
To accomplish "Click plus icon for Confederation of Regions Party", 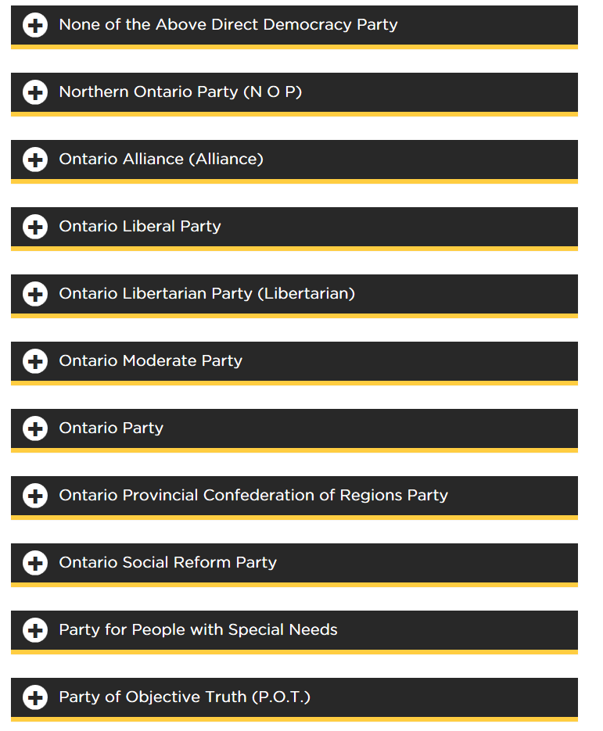I will 35,496.
